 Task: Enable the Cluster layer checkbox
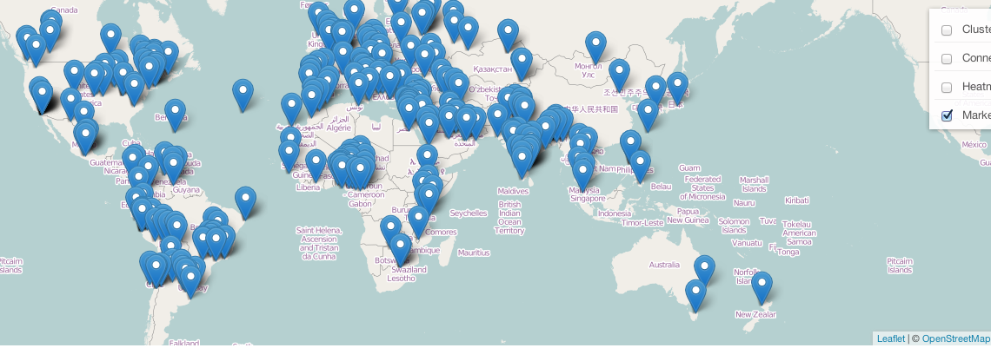coord(947,30)
